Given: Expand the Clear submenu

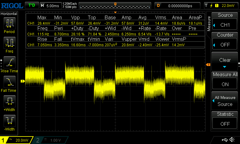Looking at the screenshot, I should tap(225, 61).
